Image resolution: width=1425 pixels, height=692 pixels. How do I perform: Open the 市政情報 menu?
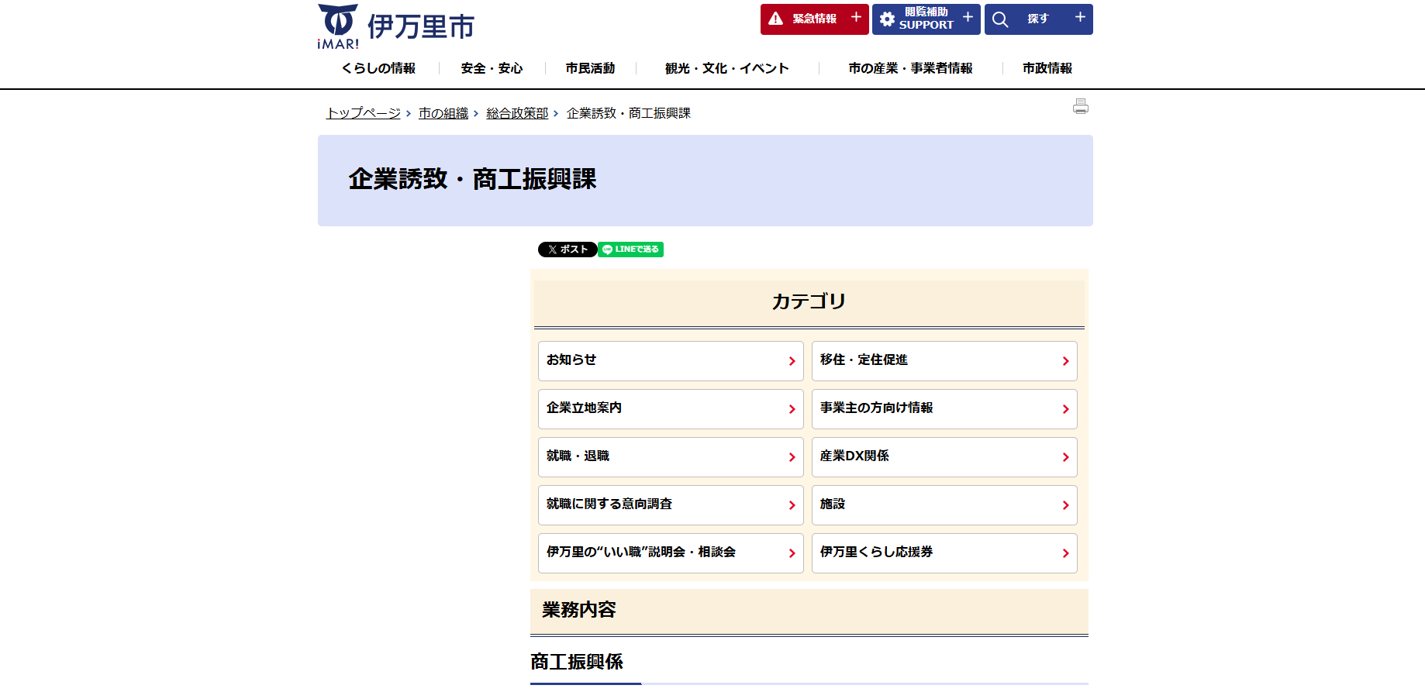1047,68
